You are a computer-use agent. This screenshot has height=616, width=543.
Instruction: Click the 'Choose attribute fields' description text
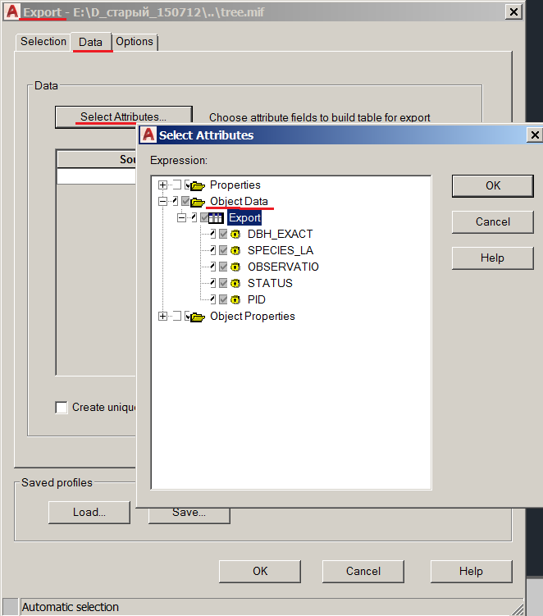319,117
